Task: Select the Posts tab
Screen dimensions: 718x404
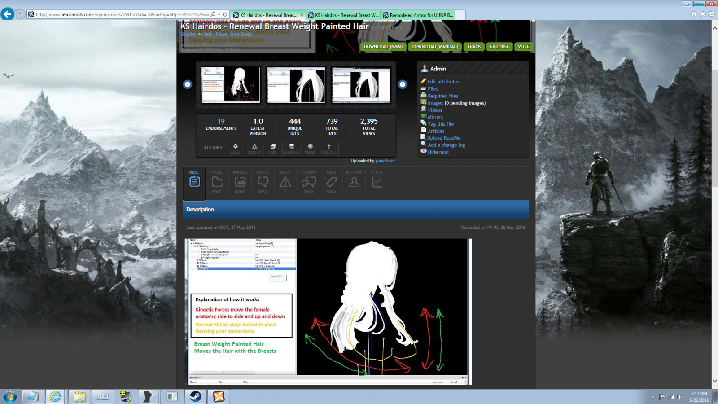Action: pos(263,182)
